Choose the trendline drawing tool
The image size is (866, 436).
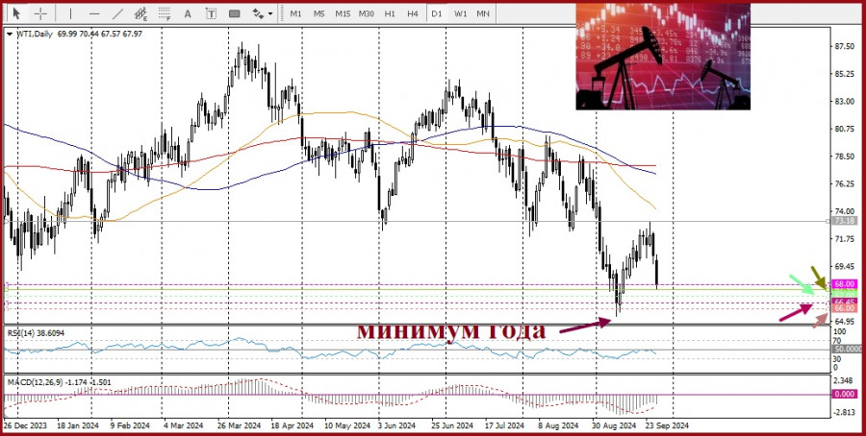(x=117, y=13)
